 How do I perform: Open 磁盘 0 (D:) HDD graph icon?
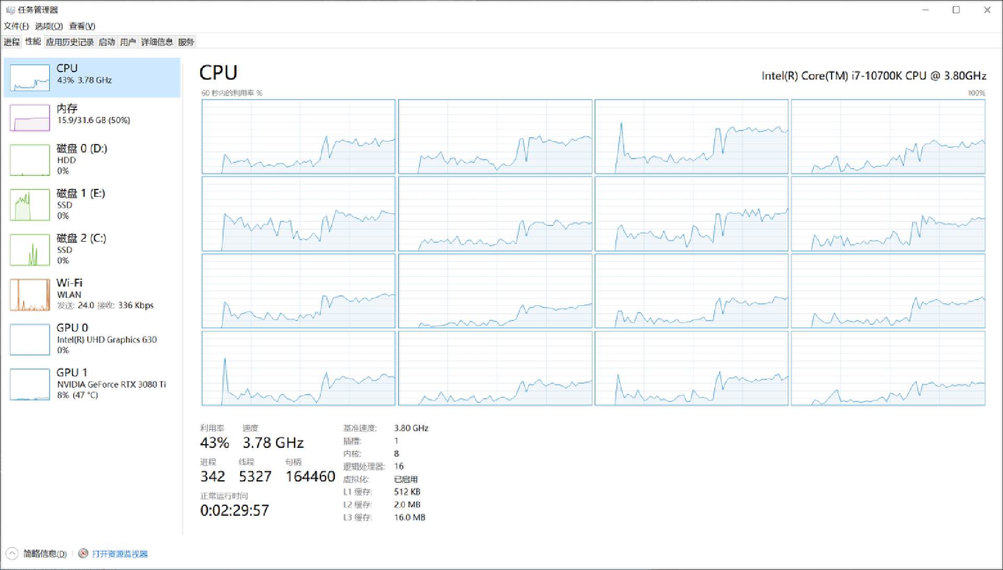tap(30, 160)
